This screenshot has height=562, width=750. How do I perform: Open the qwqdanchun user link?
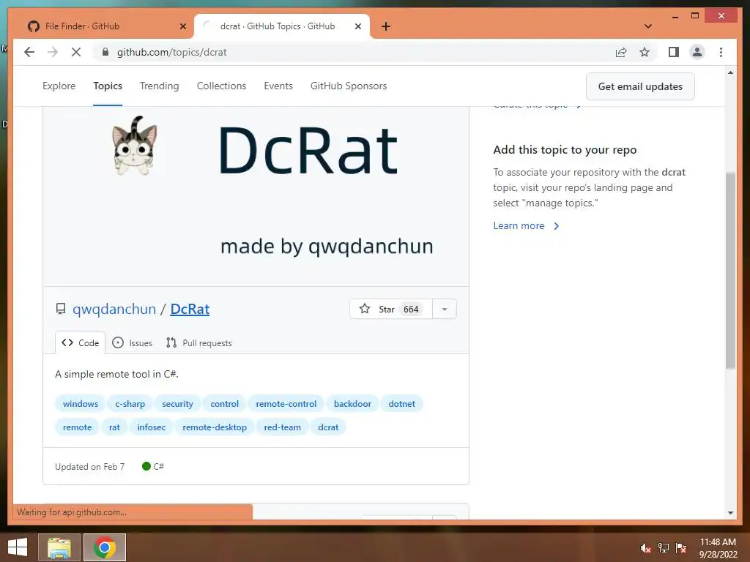tap(114, 310)
